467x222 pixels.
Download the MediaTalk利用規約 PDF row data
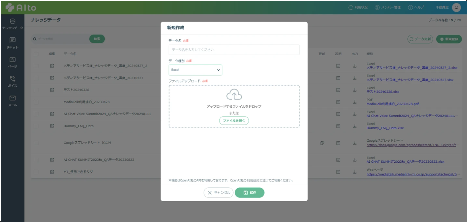[355, 102]
